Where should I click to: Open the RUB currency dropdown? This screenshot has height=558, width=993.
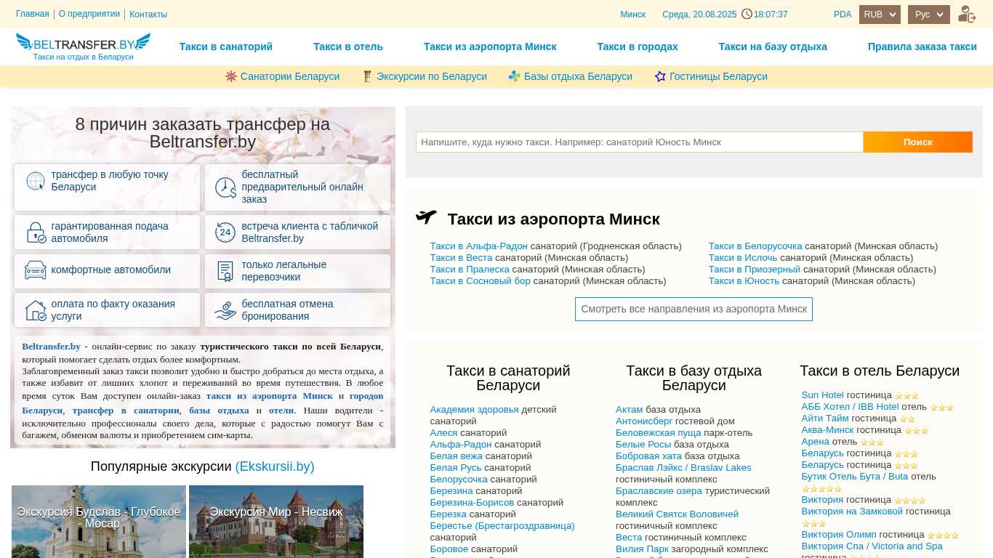pos(880,15)
